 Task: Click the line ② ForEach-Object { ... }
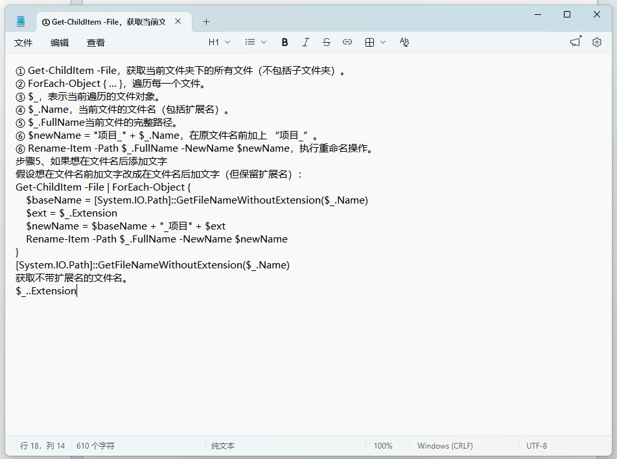click(x=111, y=84)
